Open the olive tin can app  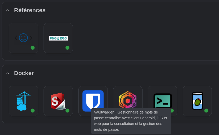pyautogui.click(x=197, y=101)
